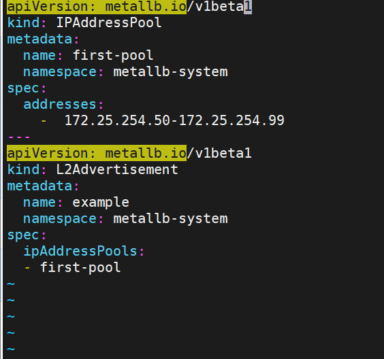Click the first 'spec:' key
This screenshot has height=359, width=384.
[27, 88]
